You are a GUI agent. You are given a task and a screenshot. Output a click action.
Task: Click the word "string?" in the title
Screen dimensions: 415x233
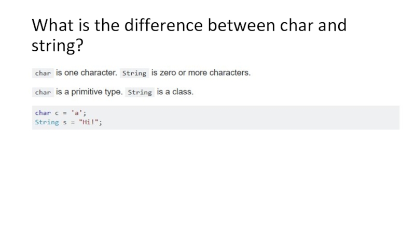[x=57, y=47]
